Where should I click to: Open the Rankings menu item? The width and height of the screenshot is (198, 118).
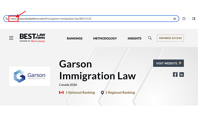[x=75, y=38]
